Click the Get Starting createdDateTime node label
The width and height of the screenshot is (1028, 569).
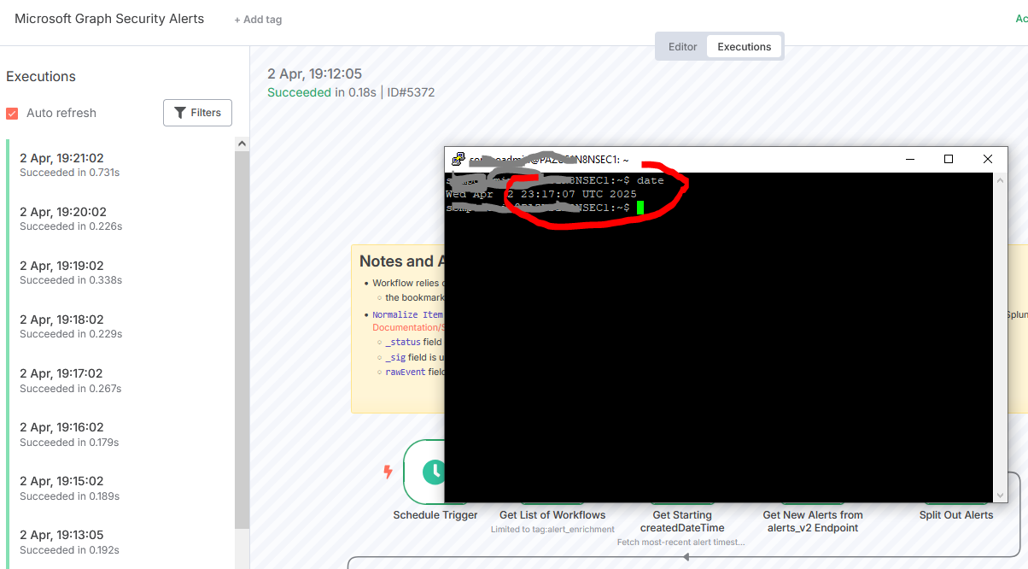pyautogui.click(x=681, y=521)
